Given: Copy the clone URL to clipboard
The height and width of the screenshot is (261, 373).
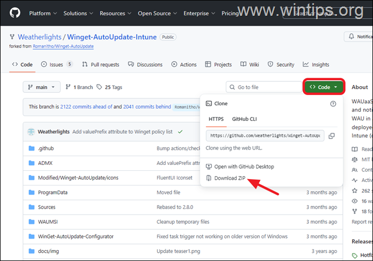Looking at the screenshot, I should tap(331, 135).
